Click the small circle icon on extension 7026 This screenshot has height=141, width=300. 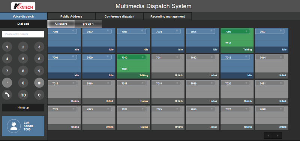pyautogui.click(x=211, y=108)
